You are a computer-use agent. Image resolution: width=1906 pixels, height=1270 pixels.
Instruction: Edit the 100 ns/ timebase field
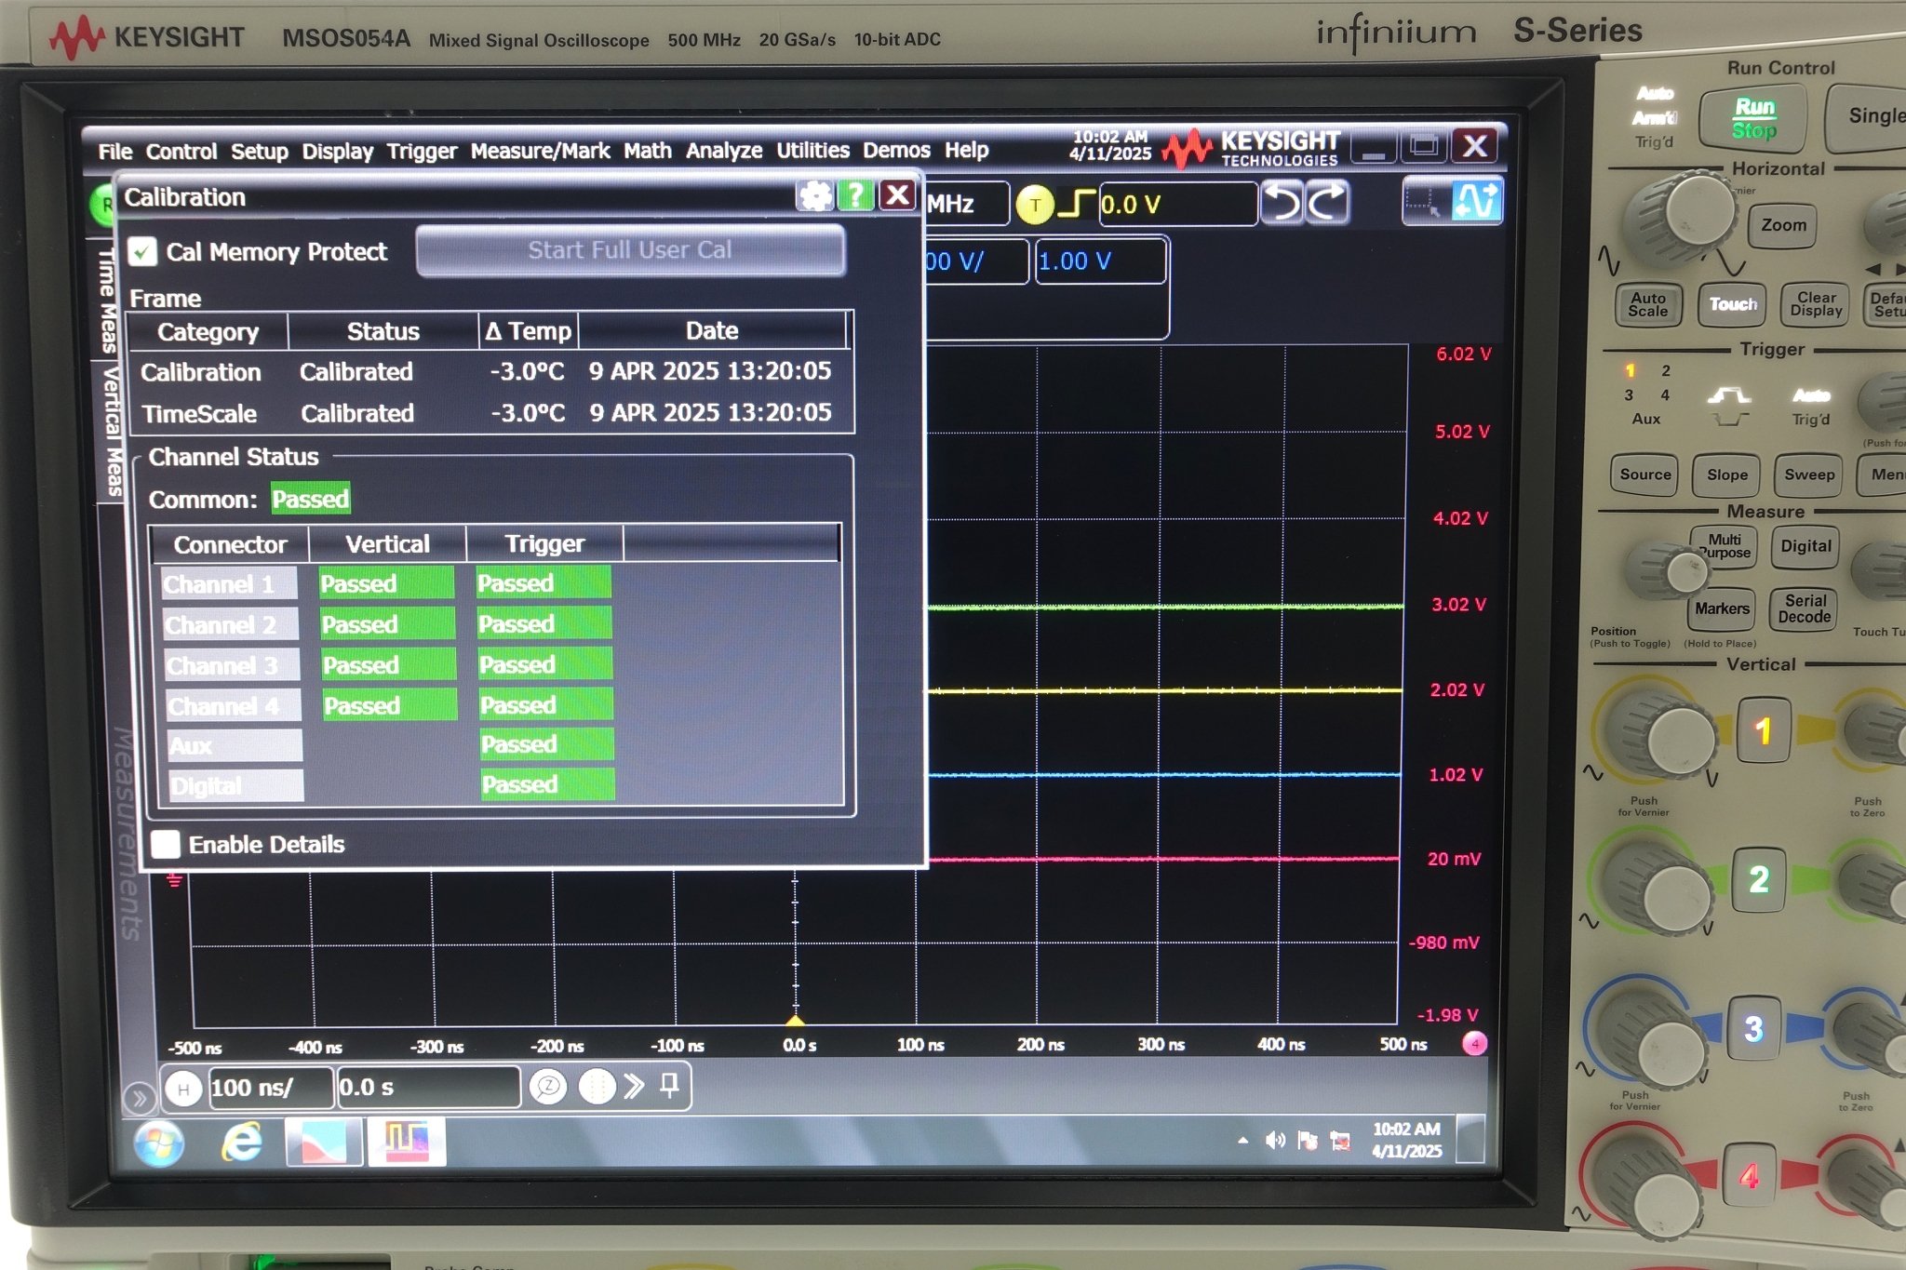[270, 1088]
